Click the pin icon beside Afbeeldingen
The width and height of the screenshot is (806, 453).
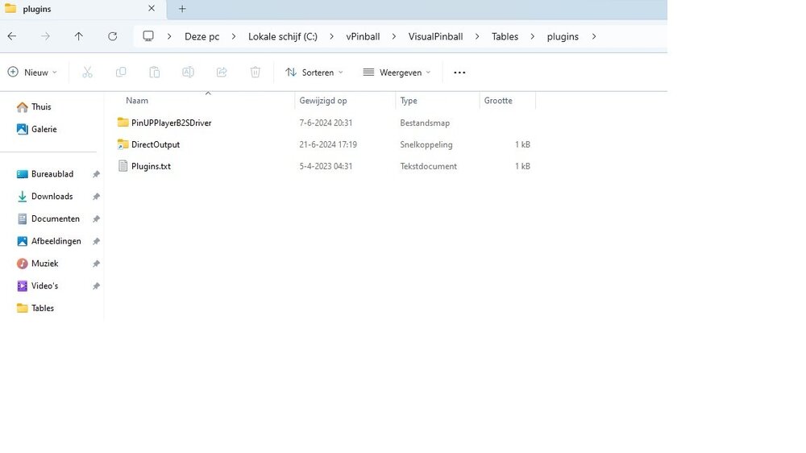pyautogui.click(x=96, y=241)
